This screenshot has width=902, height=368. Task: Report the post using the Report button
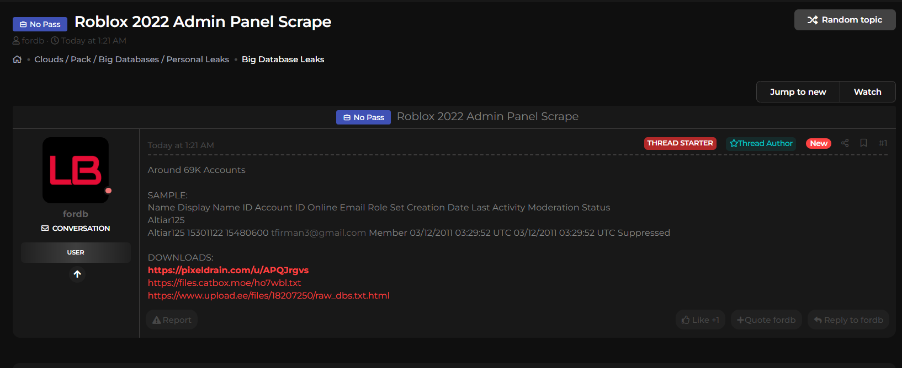click(x=172, y=320)
